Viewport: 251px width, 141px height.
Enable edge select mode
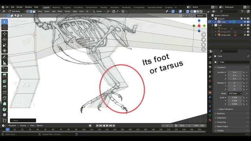pyautogui.click(x=31, y=11)
